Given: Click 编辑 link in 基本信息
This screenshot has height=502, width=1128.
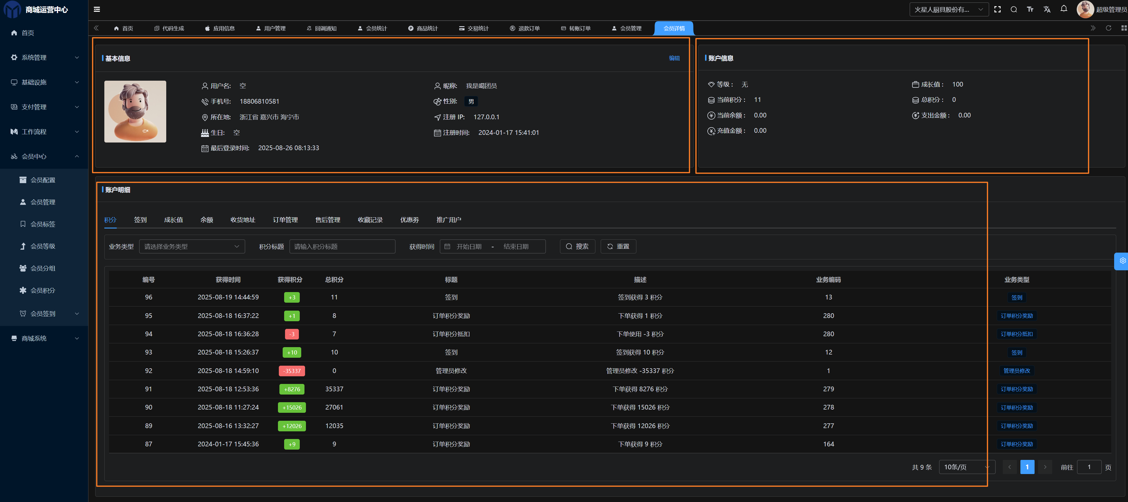Looking at the screenshot, I should pyautogui.click(x=674, y=58).
